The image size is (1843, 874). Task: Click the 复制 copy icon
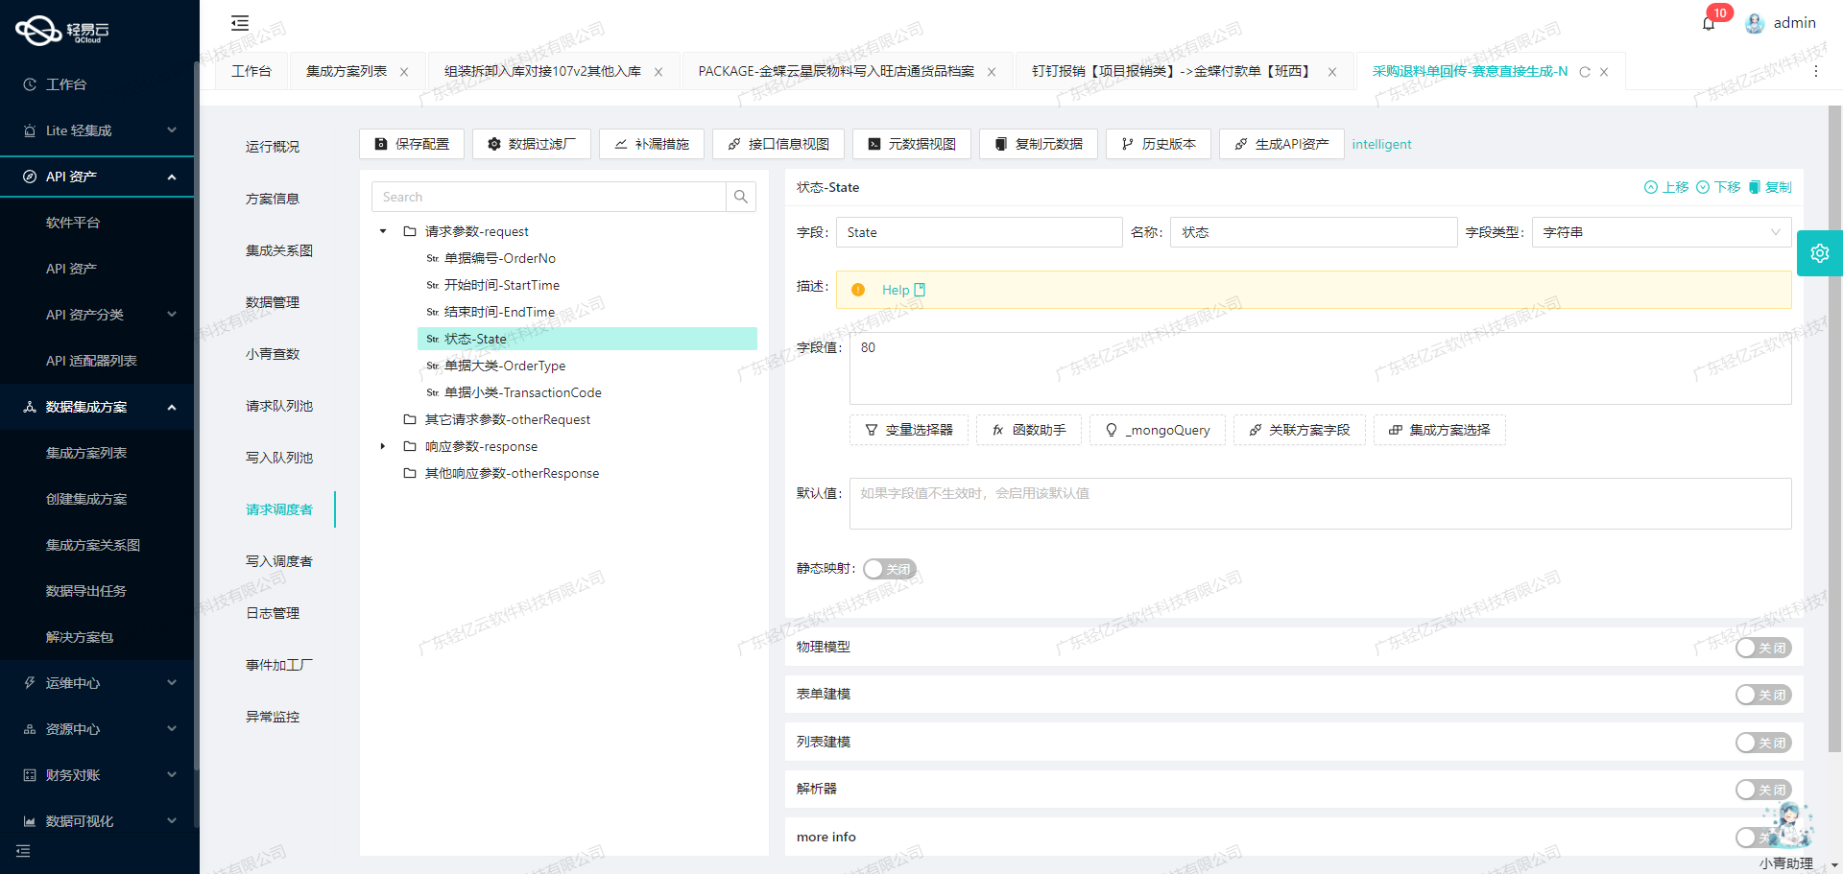1755,187
